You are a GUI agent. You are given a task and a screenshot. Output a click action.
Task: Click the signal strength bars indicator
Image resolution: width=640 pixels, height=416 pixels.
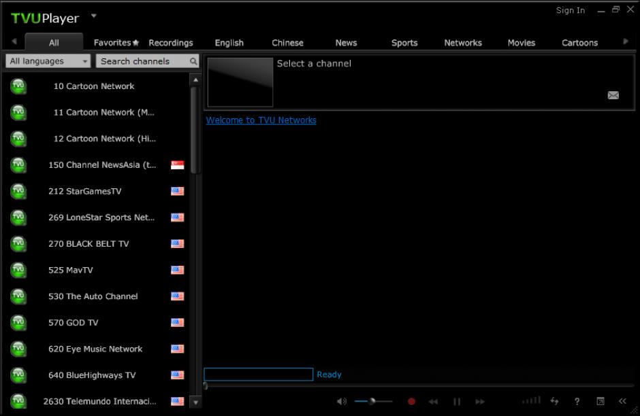pos(532,401)
